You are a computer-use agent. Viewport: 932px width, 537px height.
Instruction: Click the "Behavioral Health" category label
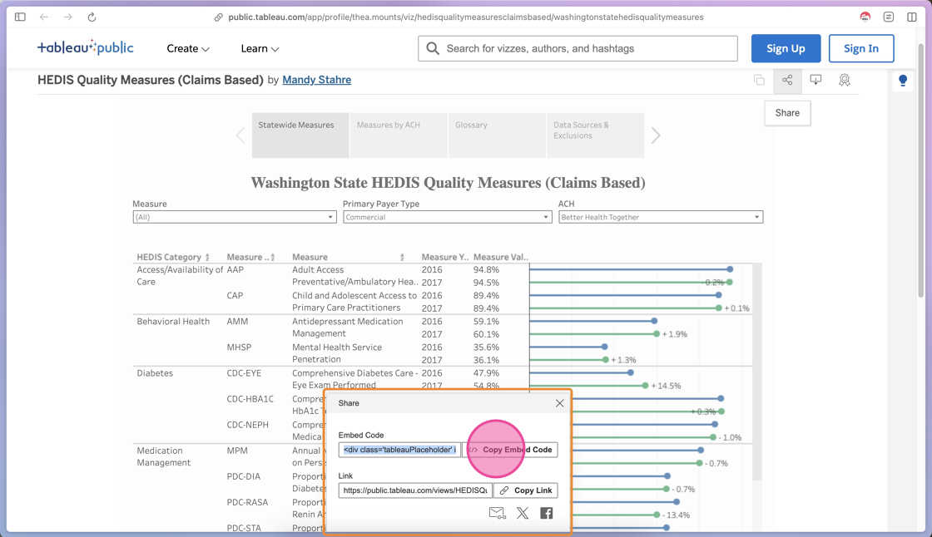173,322
